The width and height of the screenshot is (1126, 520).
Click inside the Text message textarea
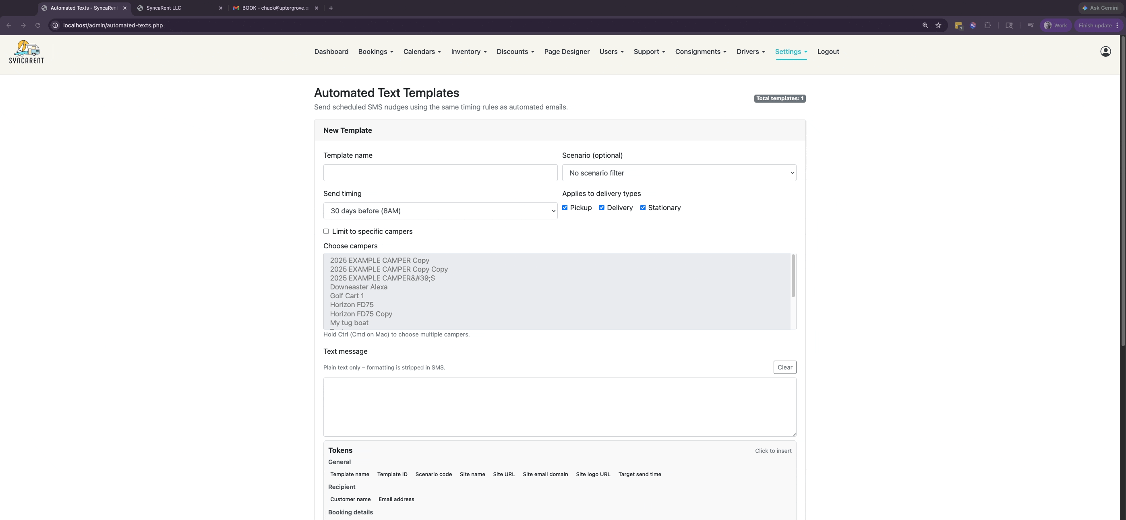coord(559,407)
